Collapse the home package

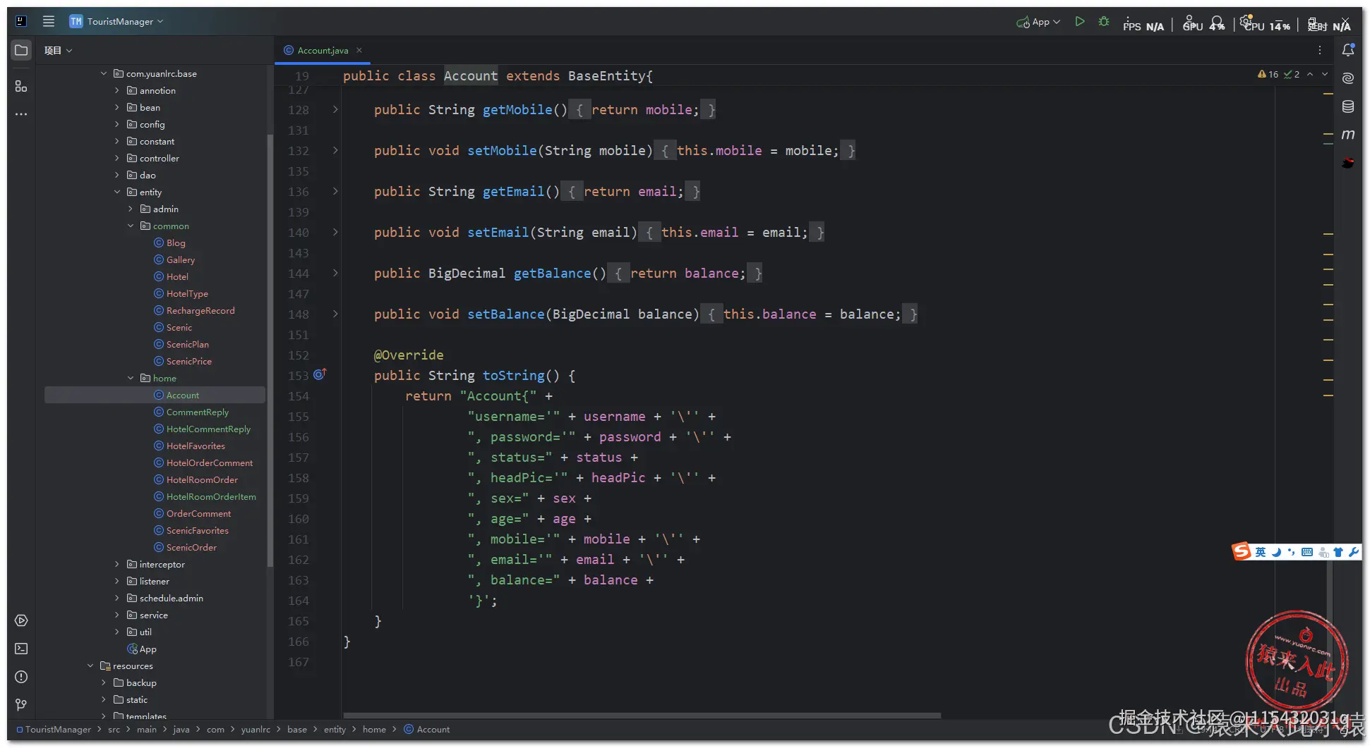click(x=131, y=378)
